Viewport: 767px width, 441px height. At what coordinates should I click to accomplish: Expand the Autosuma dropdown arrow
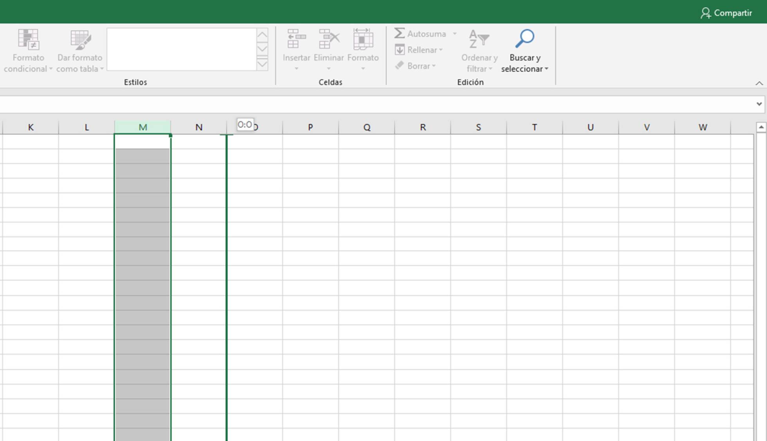(455, 34)
